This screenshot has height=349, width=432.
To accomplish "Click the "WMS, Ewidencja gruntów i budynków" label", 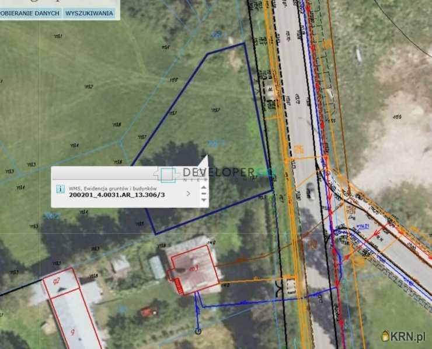I will pyautogui.click(x=113, y=188).
